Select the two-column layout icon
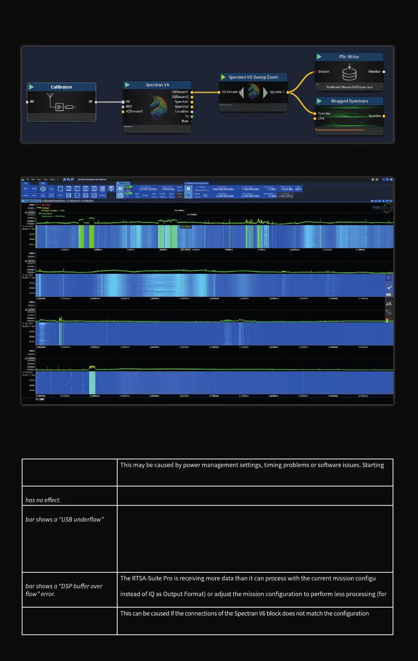The image size is (418, 661). [x=77, y=189]
